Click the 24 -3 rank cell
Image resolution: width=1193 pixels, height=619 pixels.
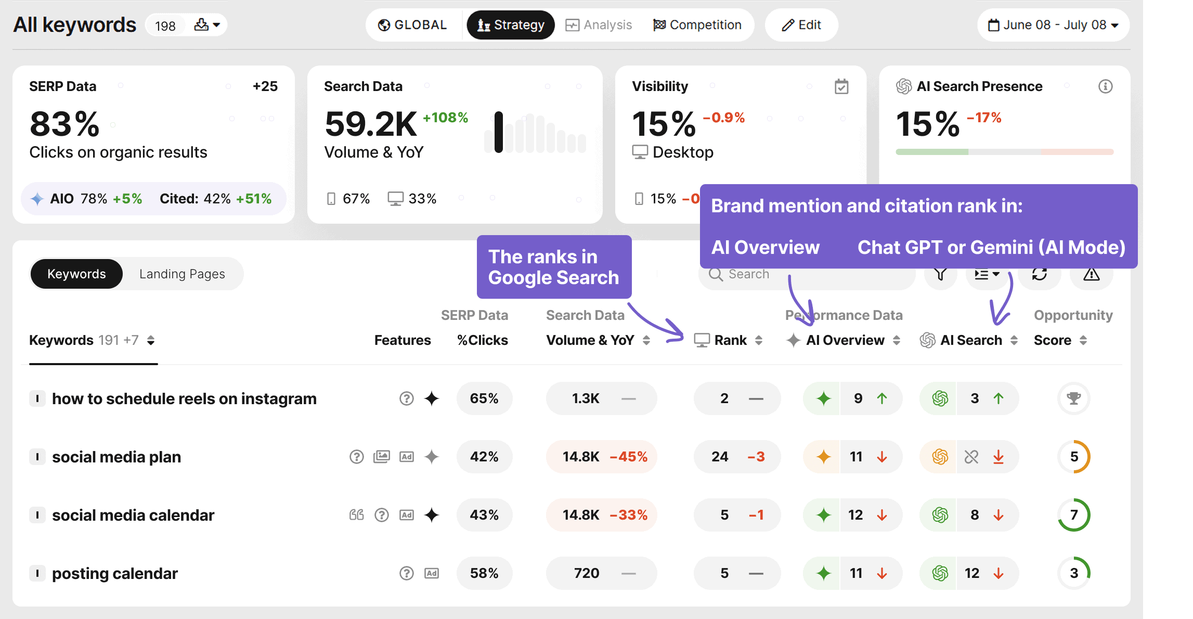click(x=737, y=457)
